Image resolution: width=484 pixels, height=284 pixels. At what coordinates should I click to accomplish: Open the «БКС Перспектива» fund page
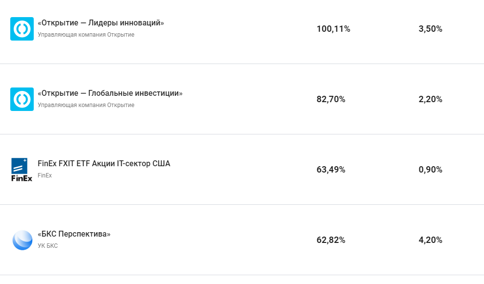pos(74,234)
